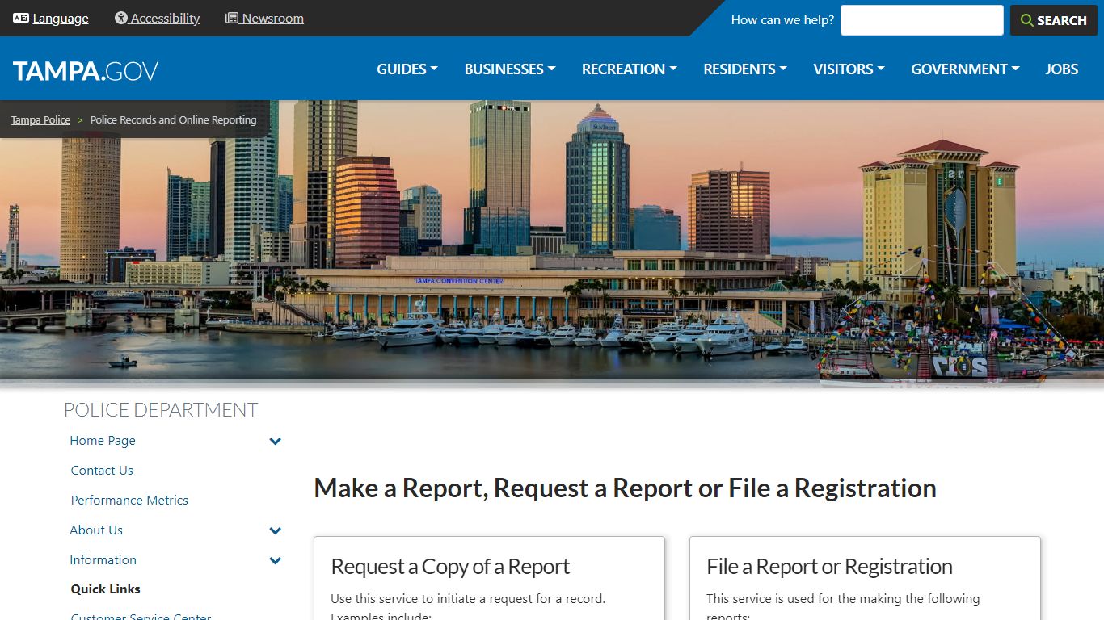Click Police Records and Online Reporting breadcrumb
Screen dimensions: 1104x620
coord(173,119)
